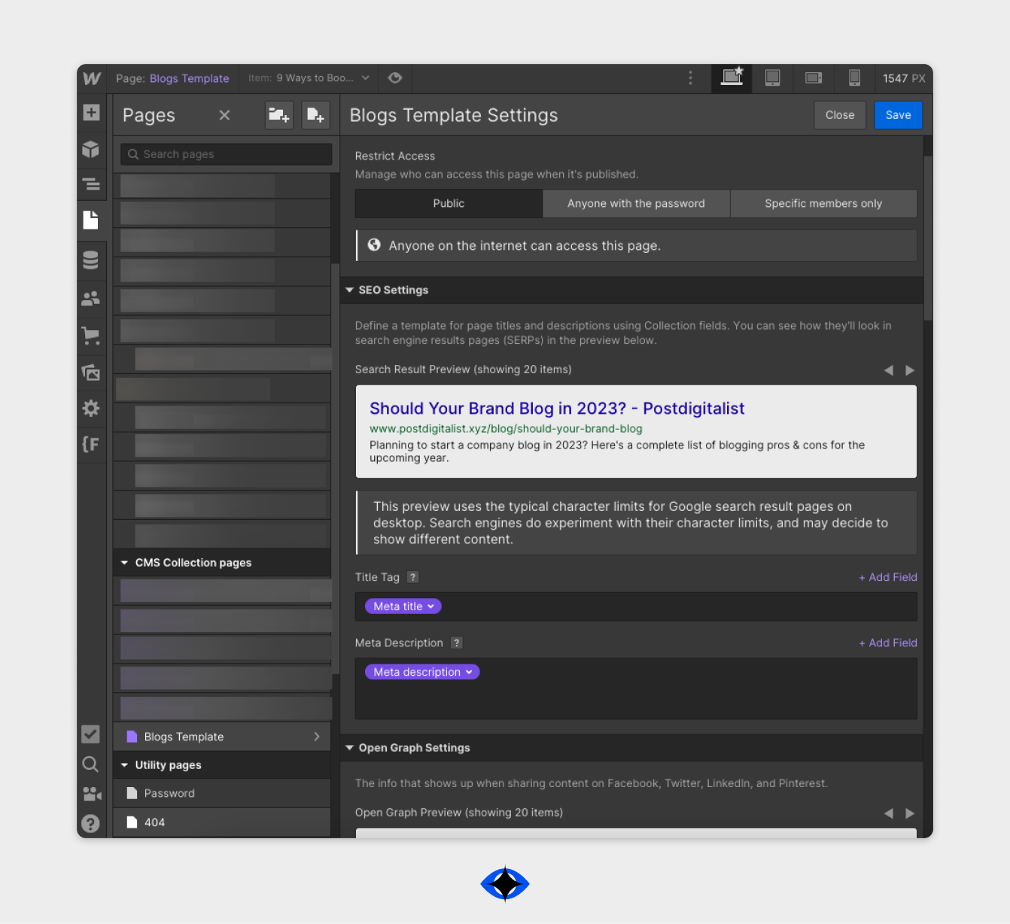This screenshot has height=924, width=1010.
Task: Open the Add Elements panel
Action: point(91,112)
